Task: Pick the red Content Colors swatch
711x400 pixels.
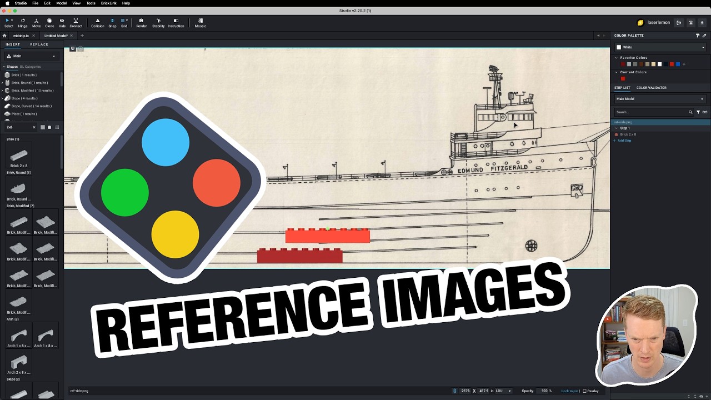Action: (623, 79)
